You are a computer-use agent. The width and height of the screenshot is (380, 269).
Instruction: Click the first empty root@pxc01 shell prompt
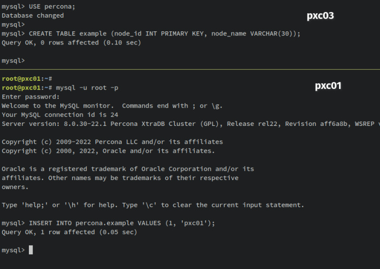click(x=27, y=79)
